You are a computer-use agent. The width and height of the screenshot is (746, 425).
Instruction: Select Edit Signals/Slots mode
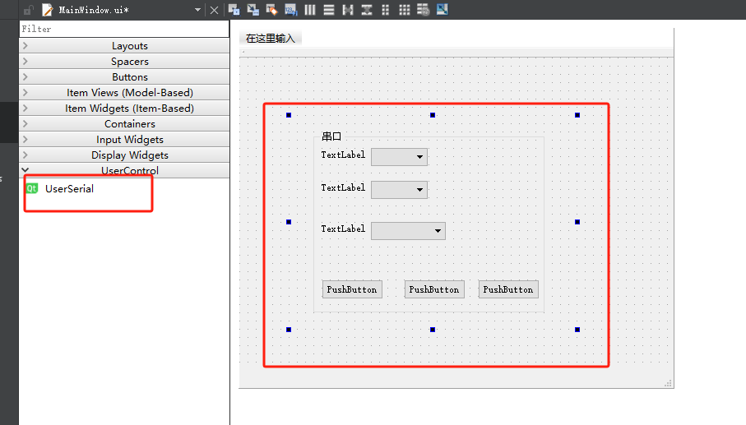click(x=253, y=10)
